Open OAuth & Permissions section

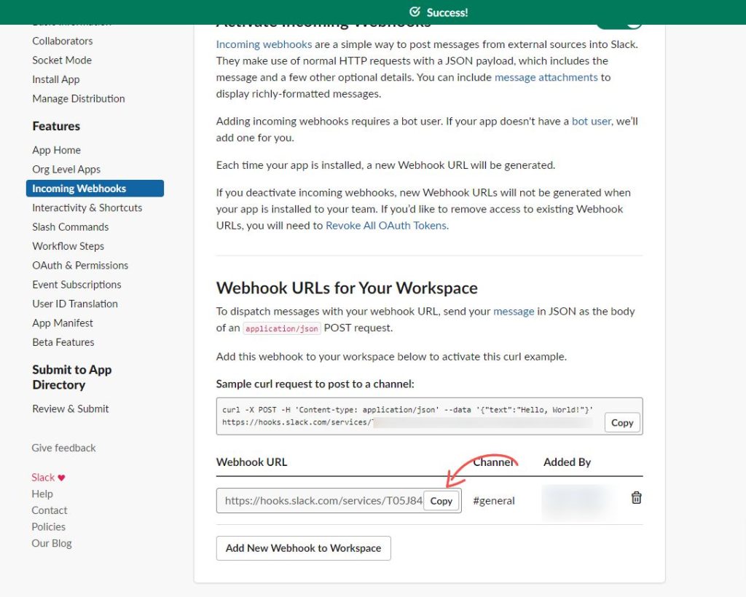click(x=80, y=266)
